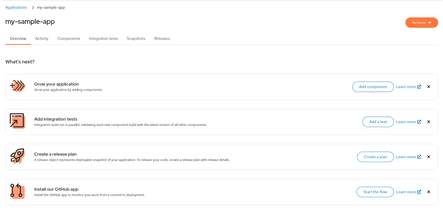Open Learn more for GitHub app
The image size is (443, 212).
click(408, 192)
